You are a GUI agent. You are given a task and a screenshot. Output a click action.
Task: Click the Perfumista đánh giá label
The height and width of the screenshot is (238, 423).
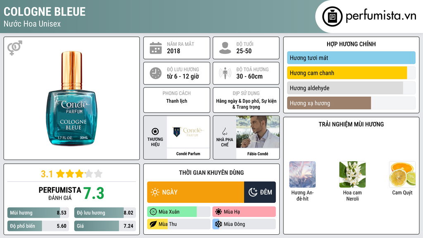point(59,193)
